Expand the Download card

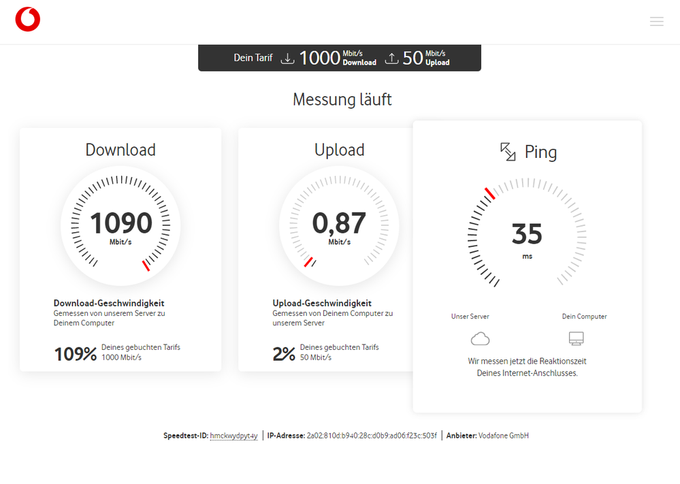120,248
